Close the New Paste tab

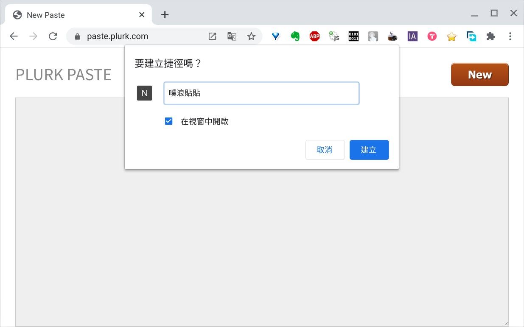[142, 15]
